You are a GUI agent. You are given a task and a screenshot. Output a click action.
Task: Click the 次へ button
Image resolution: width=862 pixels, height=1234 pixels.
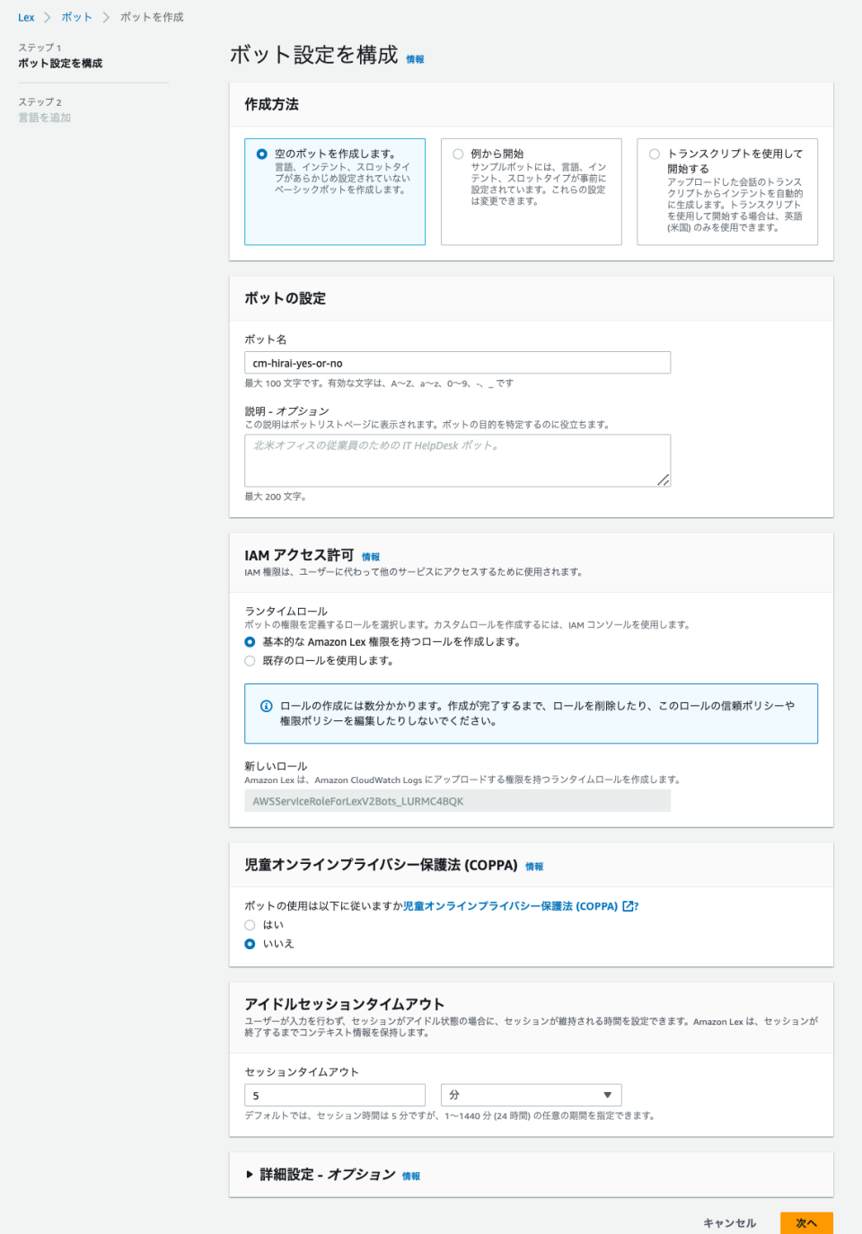tap(806, 1223)
